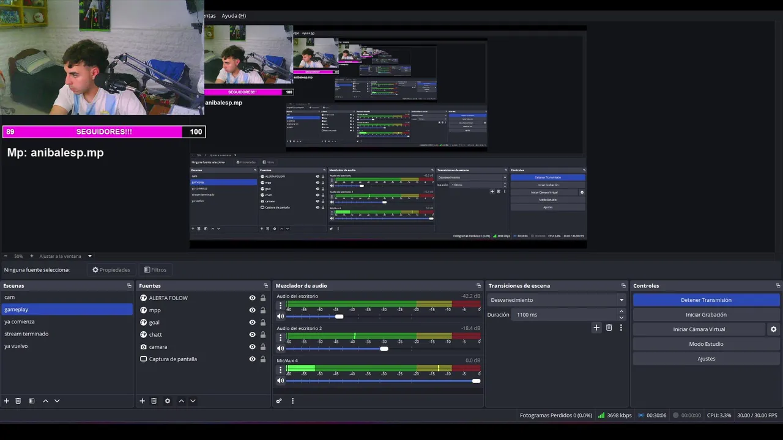Open transition properties three-dot menu
This screenshot has height=440, width=783.
click(x=621, y=328)
